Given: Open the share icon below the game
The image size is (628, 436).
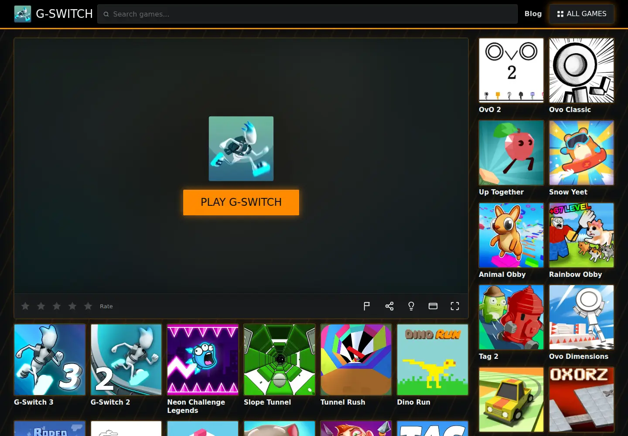Looking at the screenshot, I should click(x=389, y=306).
